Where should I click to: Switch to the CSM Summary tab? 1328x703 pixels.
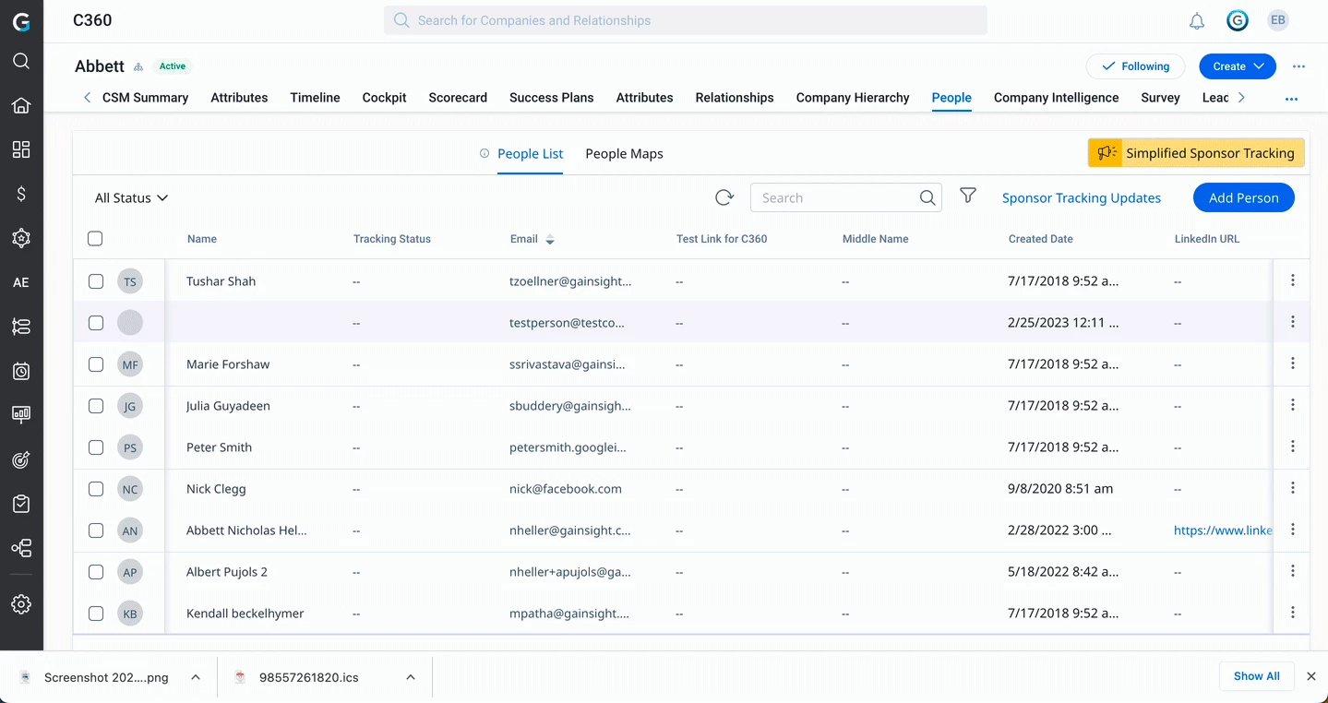click(x=145, y=98)
